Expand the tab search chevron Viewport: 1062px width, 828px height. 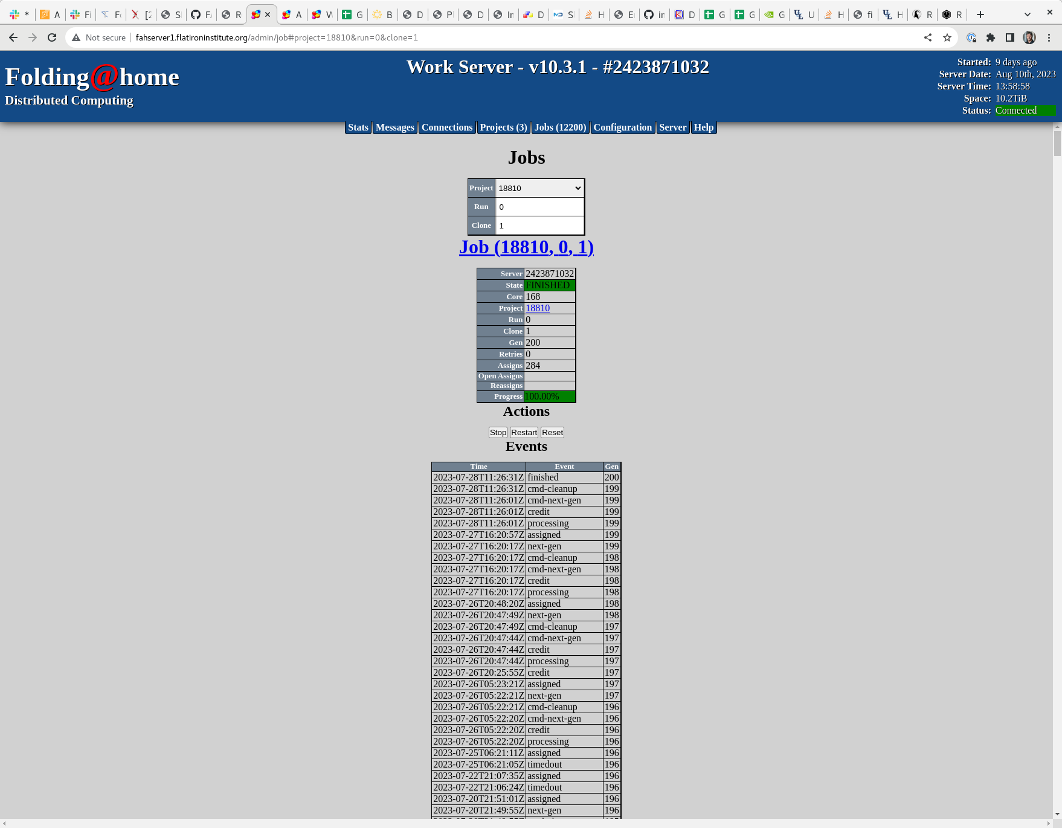[x=1028, y=15]
